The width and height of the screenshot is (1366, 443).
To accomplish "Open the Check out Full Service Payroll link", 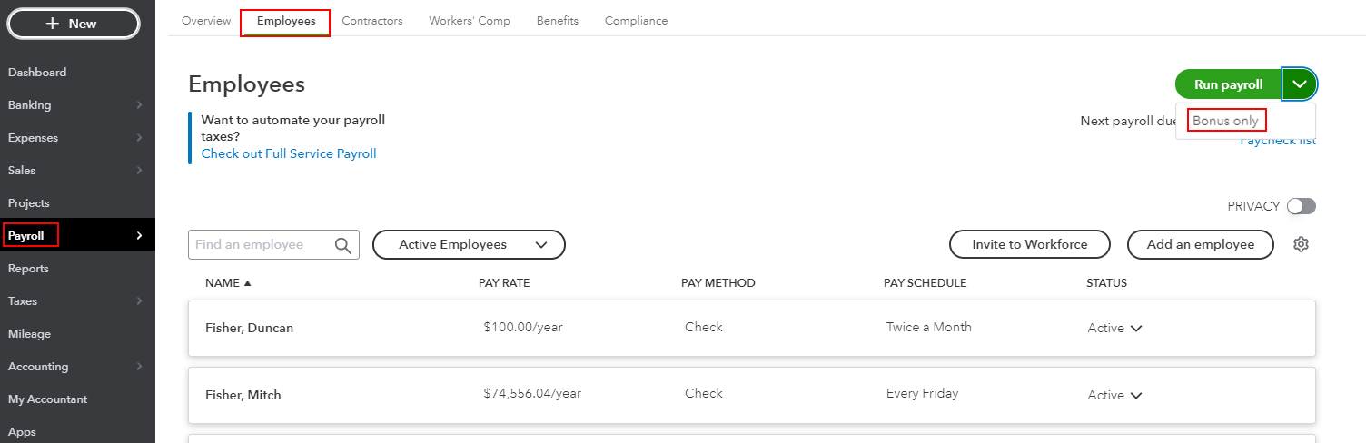I will 289,153.
